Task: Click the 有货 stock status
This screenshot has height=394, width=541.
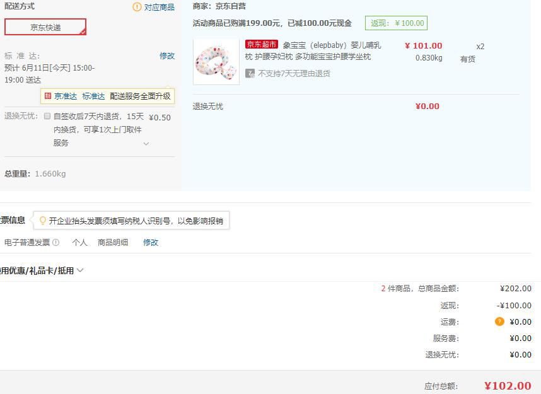Action: (467, 59)
